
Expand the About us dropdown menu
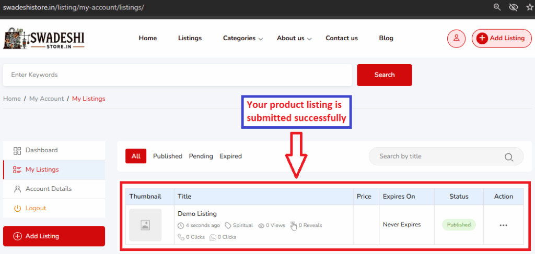point(294,38)
